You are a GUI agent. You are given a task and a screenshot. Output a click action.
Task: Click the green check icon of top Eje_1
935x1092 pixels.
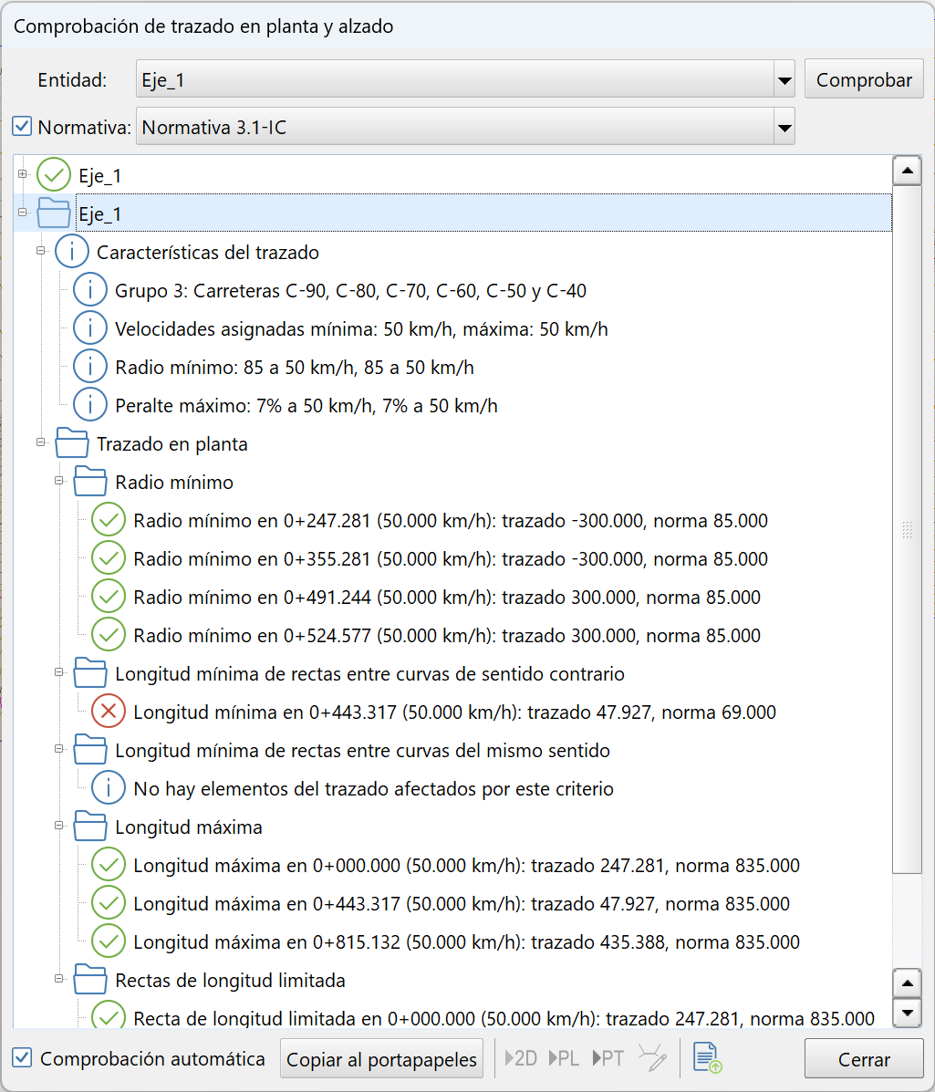click(54, 176)
